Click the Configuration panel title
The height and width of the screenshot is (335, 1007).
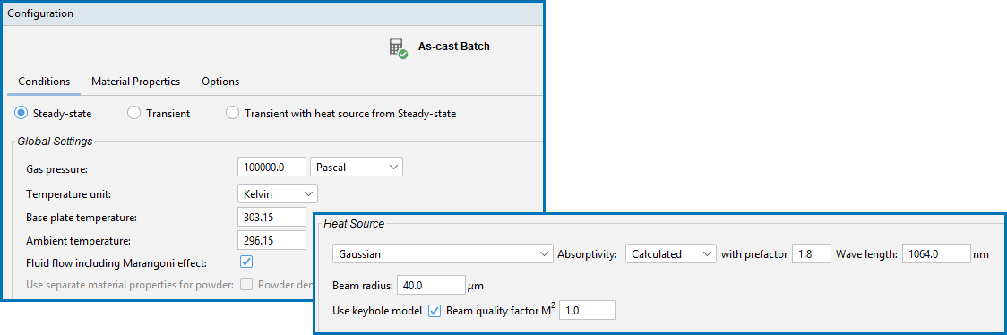coord(40,13)
